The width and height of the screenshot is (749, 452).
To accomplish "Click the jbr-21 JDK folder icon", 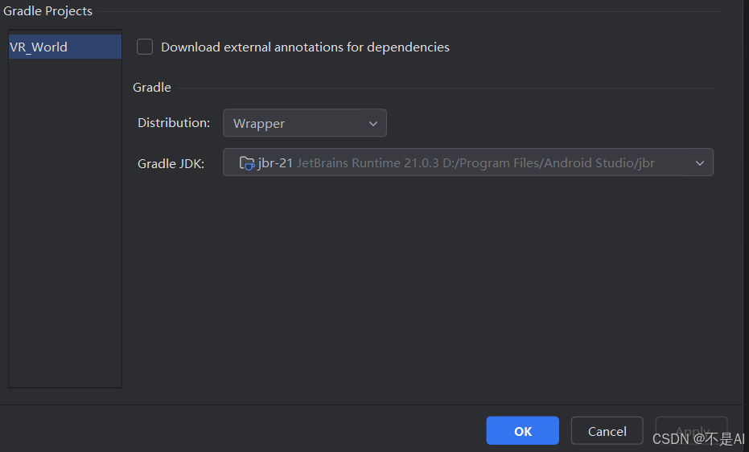I will 246,163.
